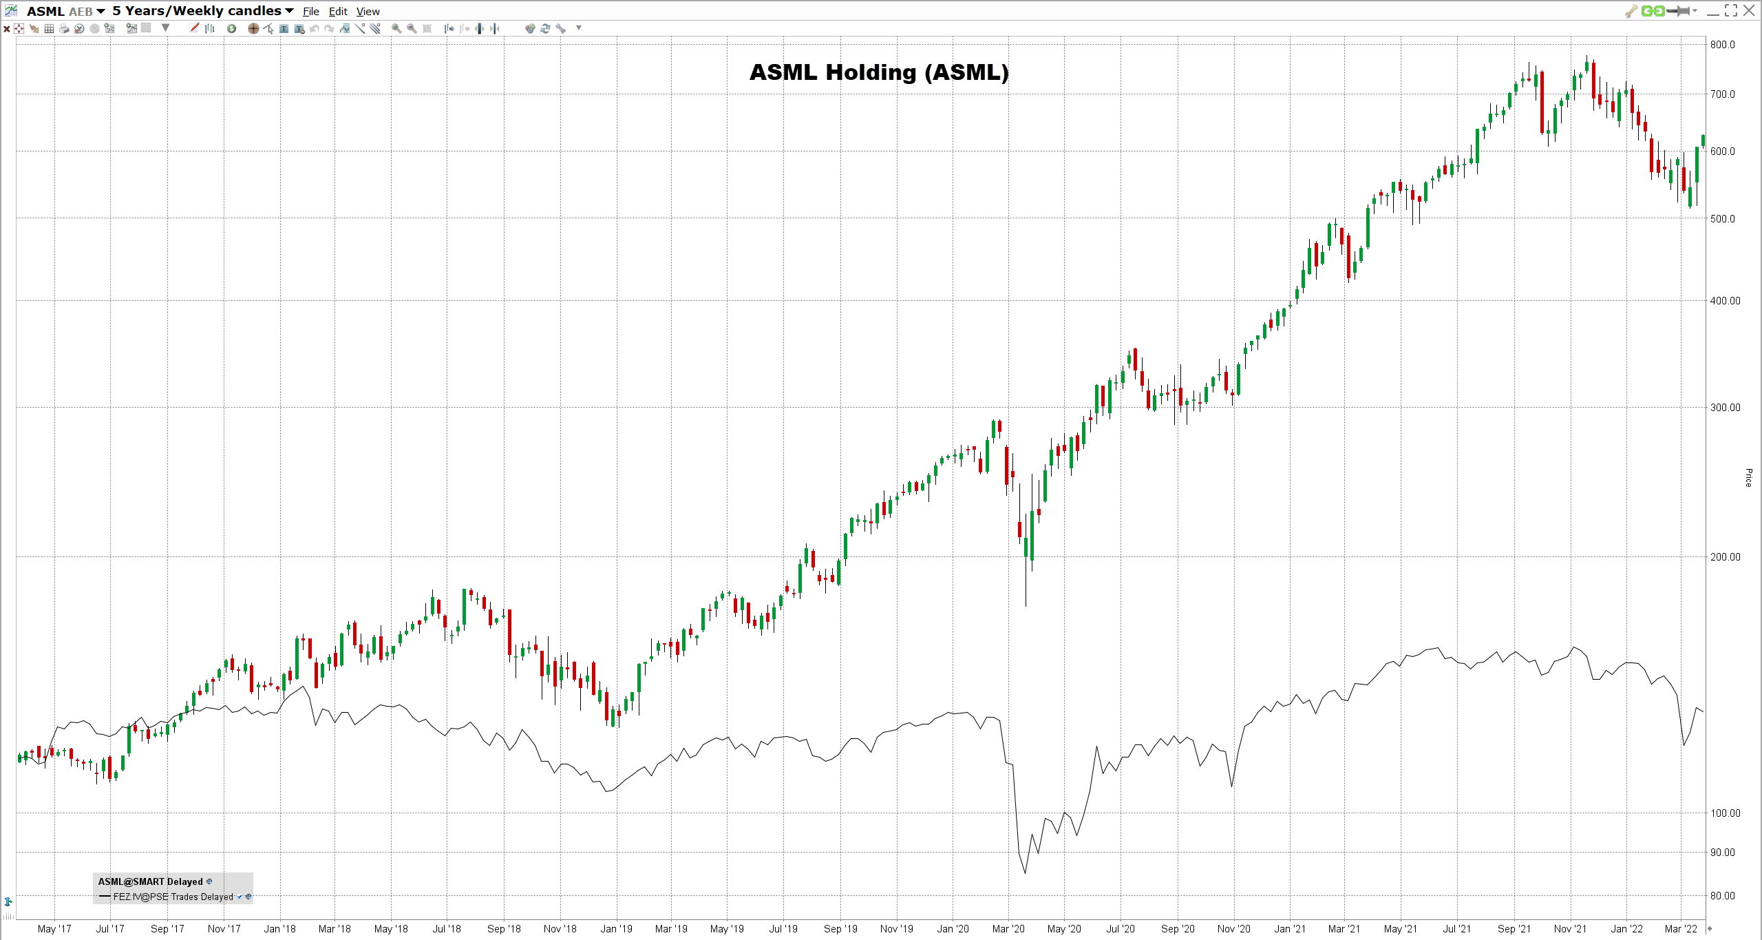
Task: Click the Jan '22 time axis label
Action: coord(1626,929)
